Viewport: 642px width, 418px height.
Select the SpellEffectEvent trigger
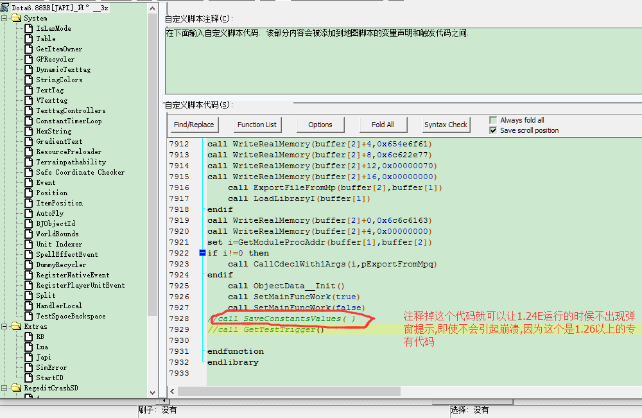click(x=67, y=254)
